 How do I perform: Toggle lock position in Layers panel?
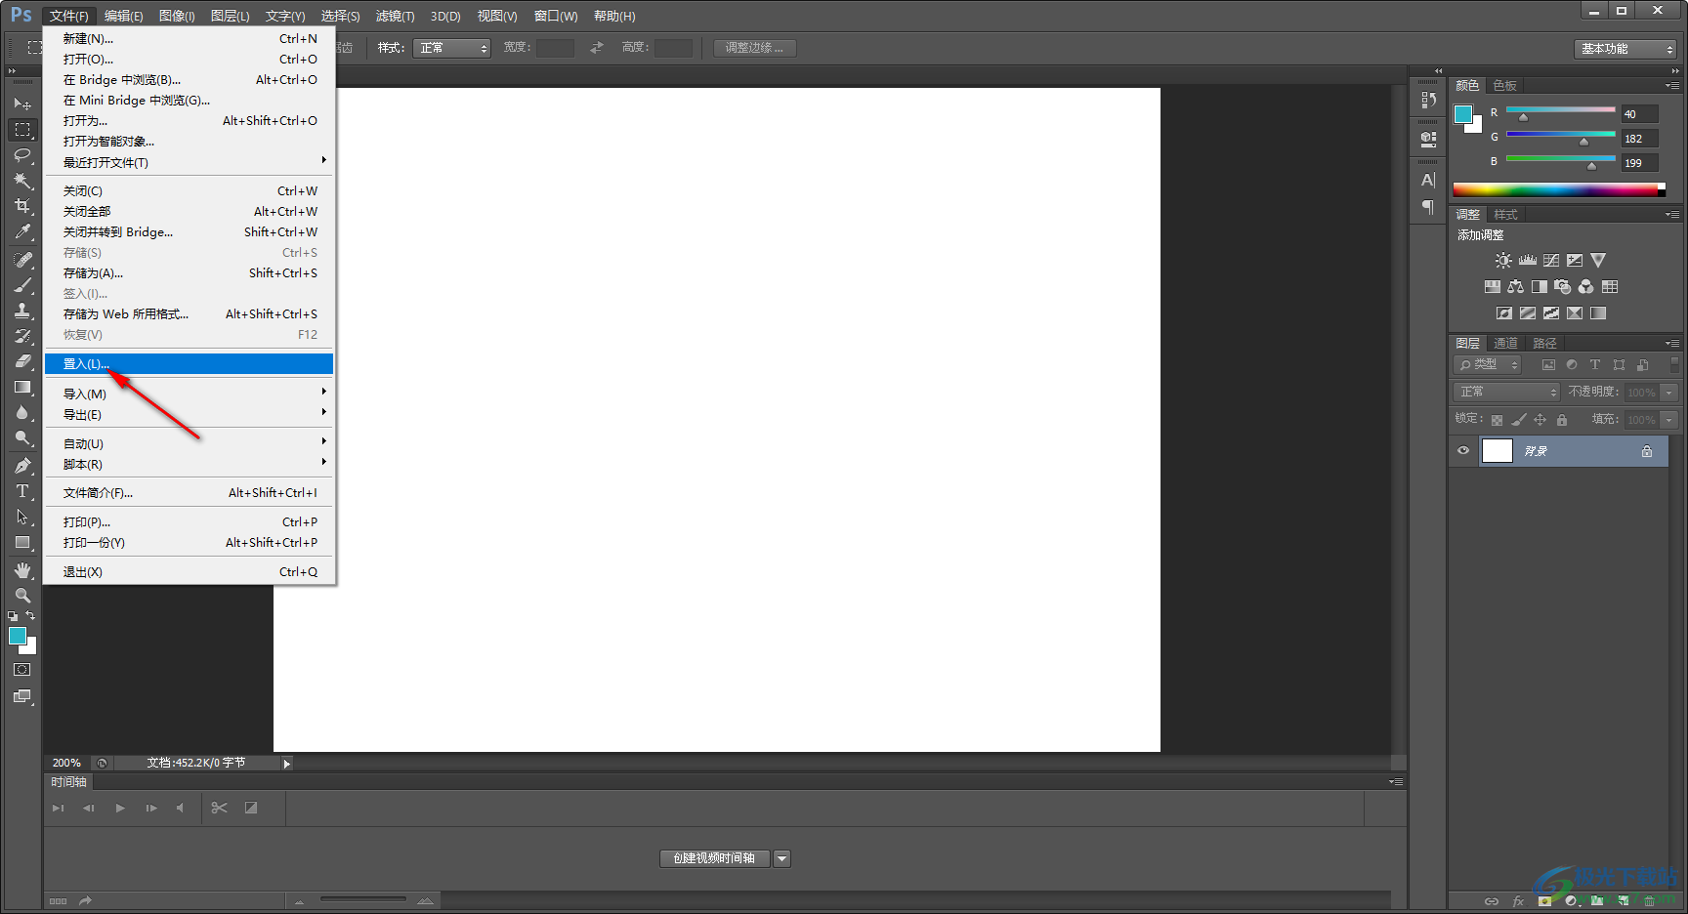point(1540,420)
